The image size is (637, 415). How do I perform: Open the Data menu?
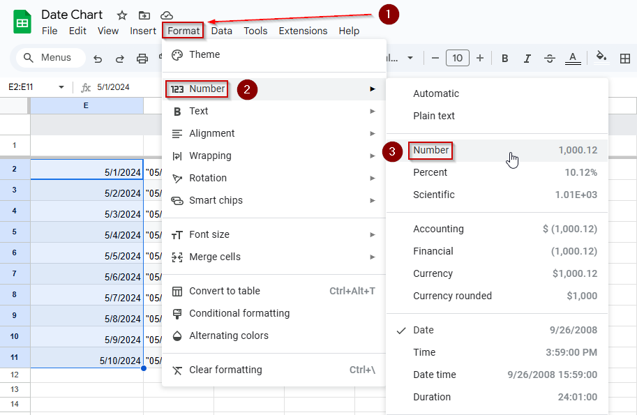(x=221, y=31)
